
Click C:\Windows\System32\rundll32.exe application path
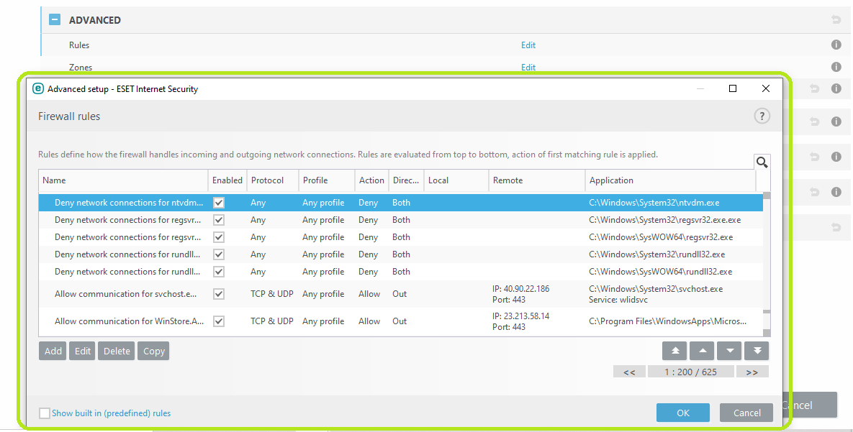(656, 254)
